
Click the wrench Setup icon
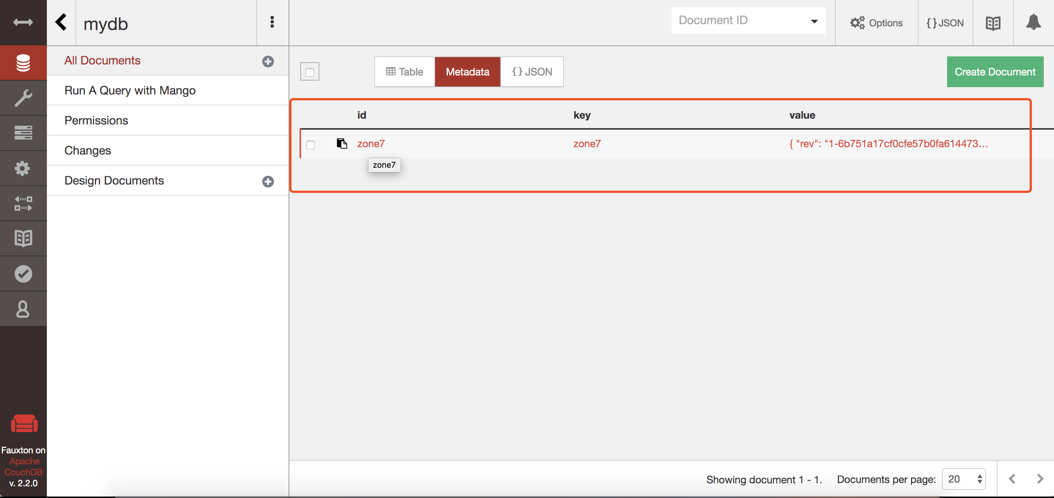pyautogui.click(x=23, y=98)
